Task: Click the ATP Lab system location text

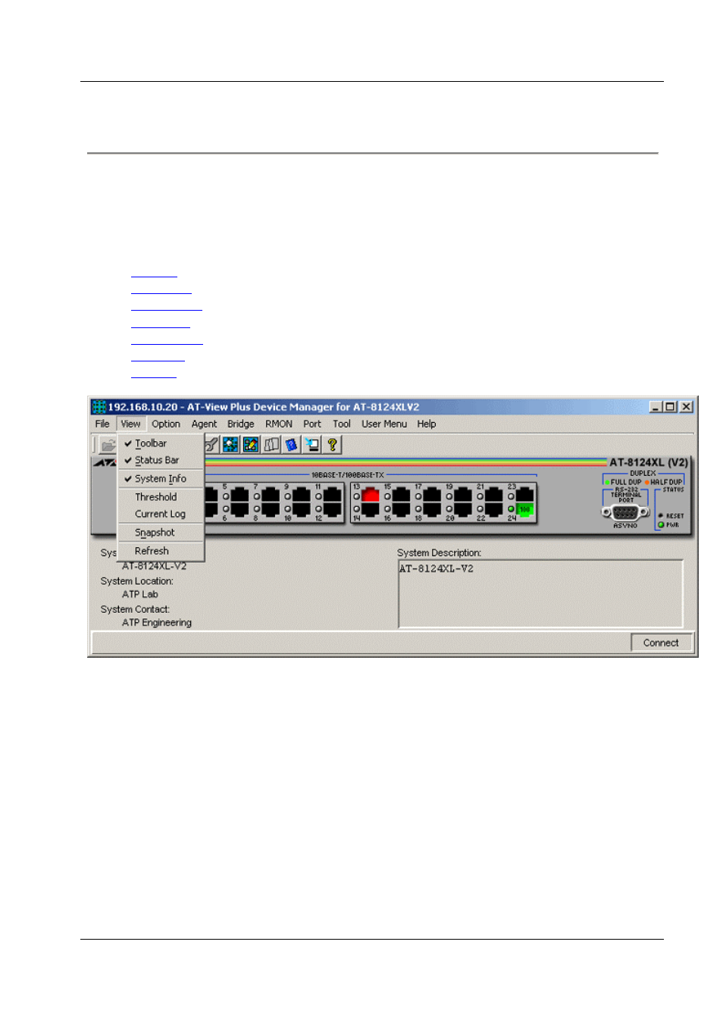Action: coord(140,595)
